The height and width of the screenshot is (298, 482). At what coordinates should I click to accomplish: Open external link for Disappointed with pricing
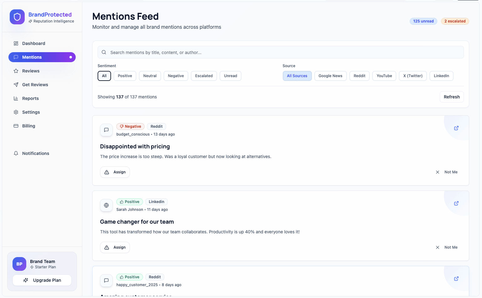456,128
